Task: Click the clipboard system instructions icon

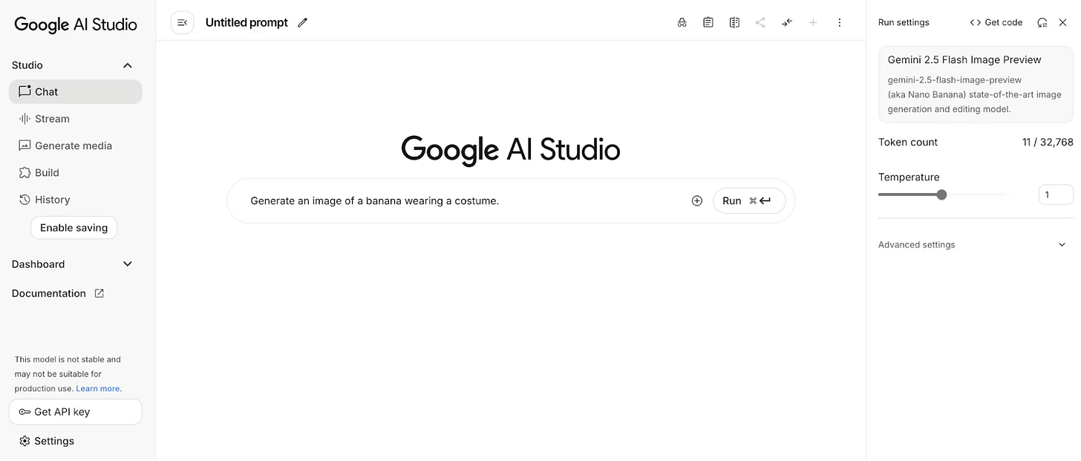Action: click(708, 23)
